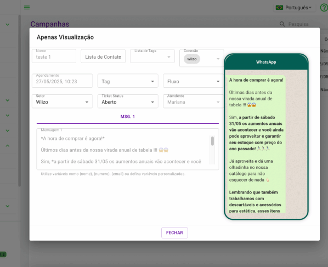
Task: Open the Ticket Status Aberto dropdown
Action: pyautogui.click(x=128, y=101)
